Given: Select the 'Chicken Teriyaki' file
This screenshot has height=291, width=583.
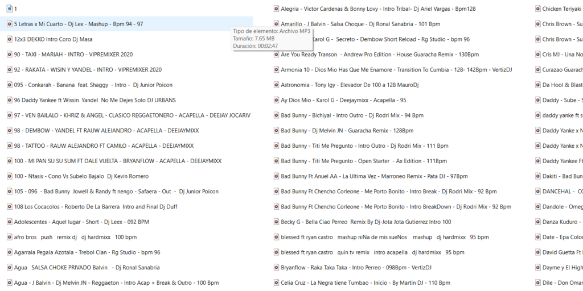Looking at the screenshot, I should coord(561,9).
